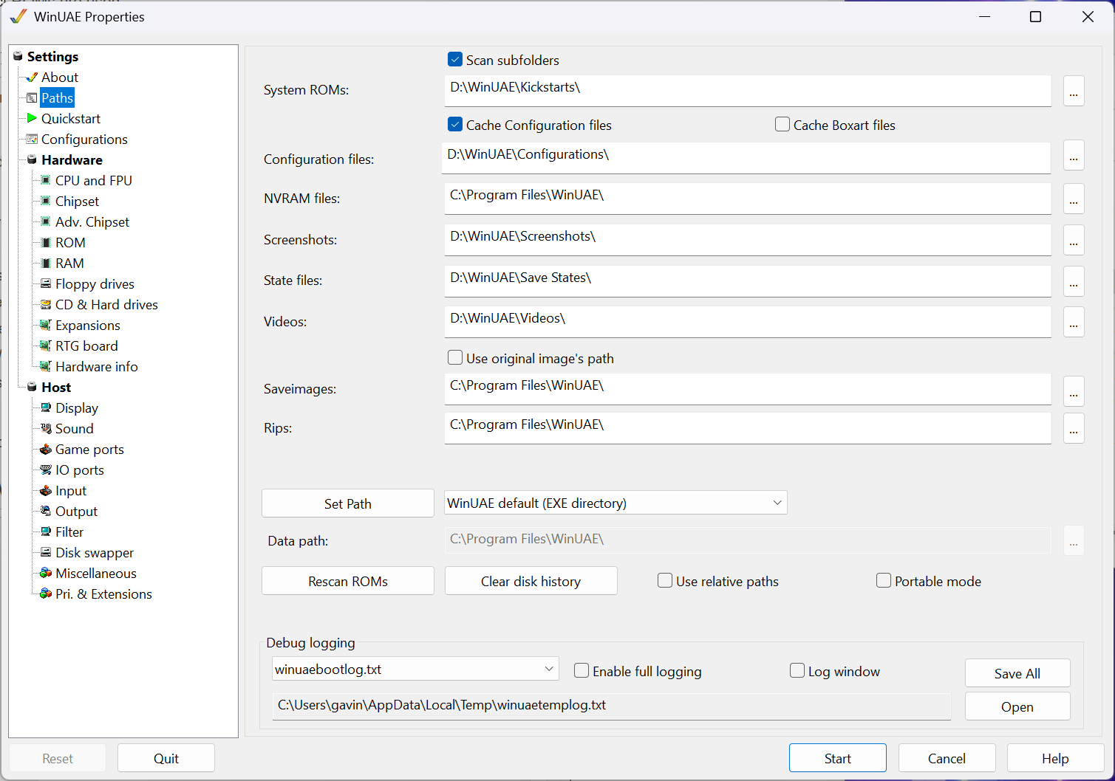Browse for System ROMs folder
Screen dimensions: 1115x781
tap(1074, 92)
